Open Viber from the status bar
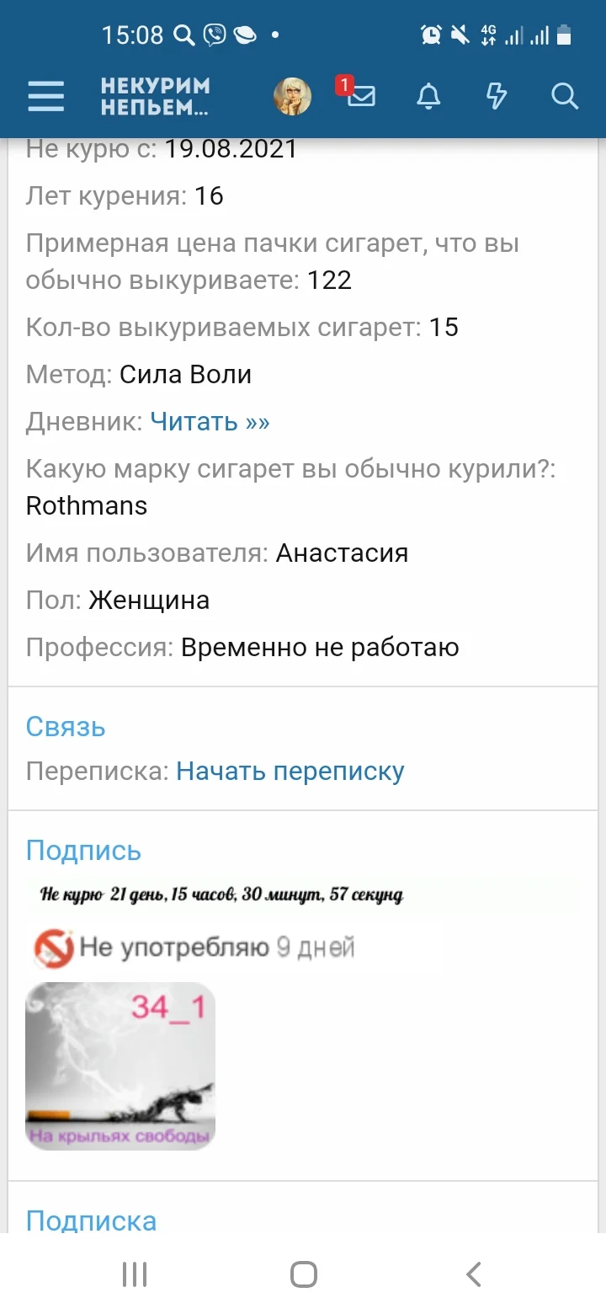The height and width of the screenshot is (1314, 606). (215, 35)
